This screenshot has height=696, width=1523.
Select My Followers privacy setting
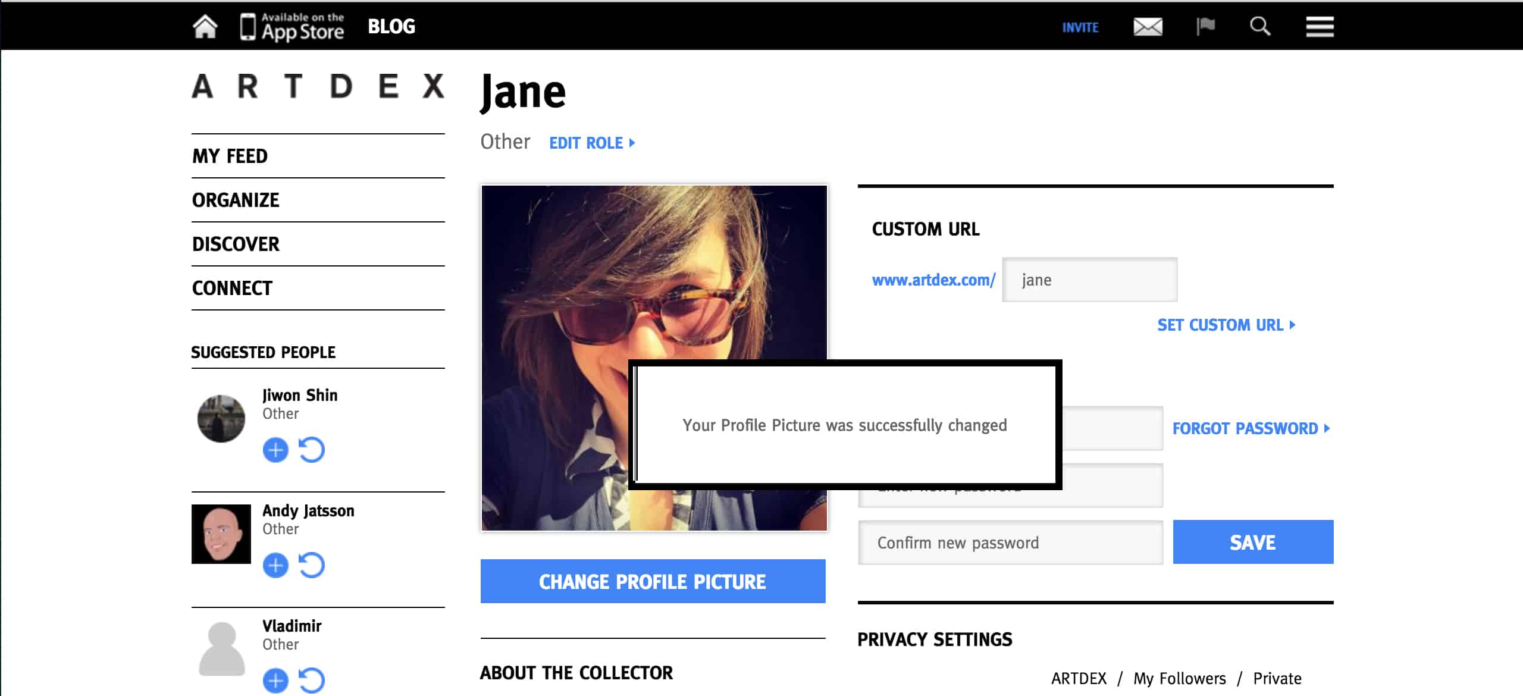click(1179, 679)
